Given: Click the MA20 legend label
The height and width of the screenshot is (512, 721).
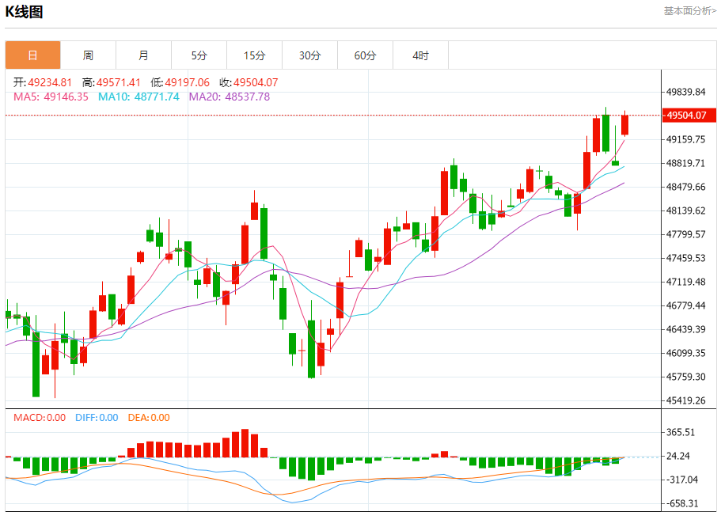Looking at the screenshot, I should [x=230, y=97].
